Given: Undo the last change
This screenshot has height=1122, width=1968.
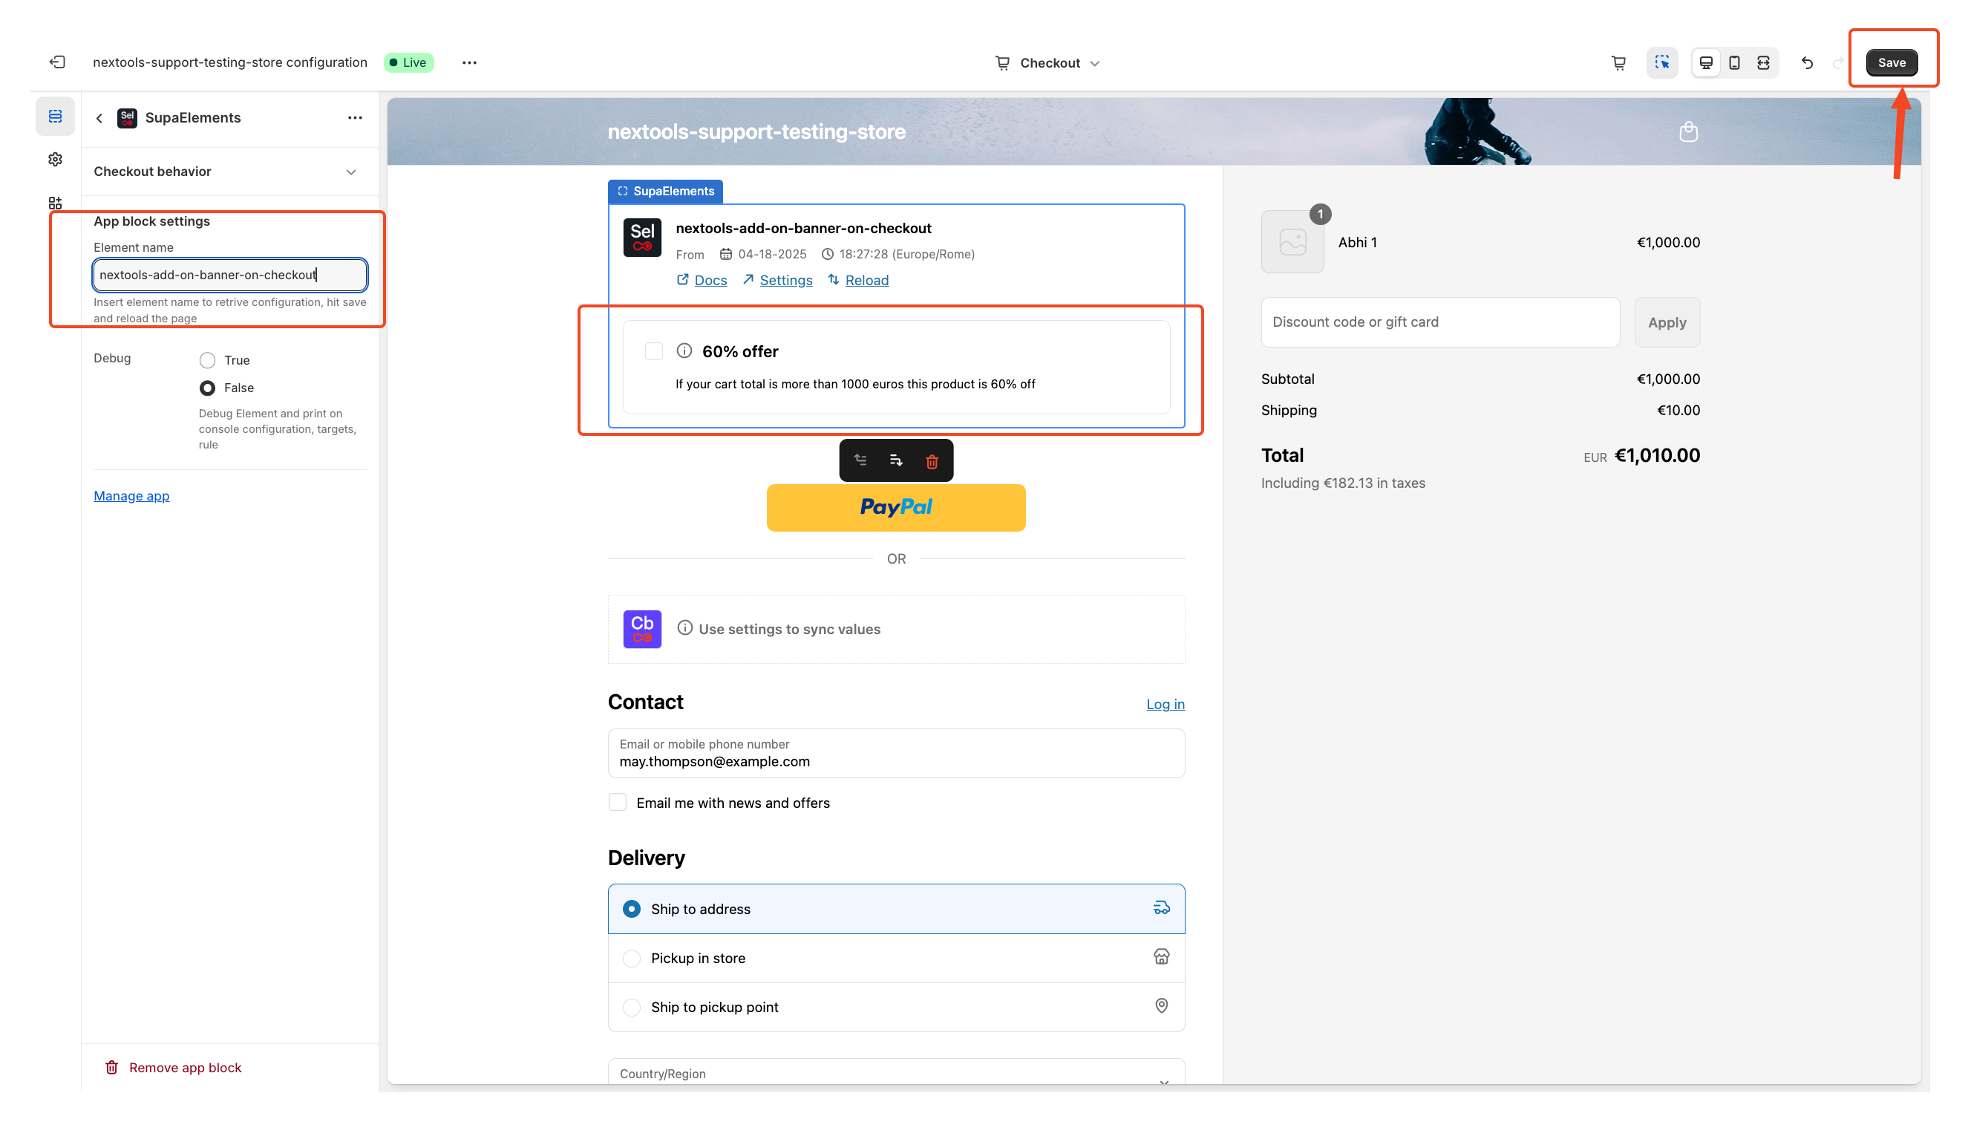Looking at the screenshot, I should coord(1807,62).
